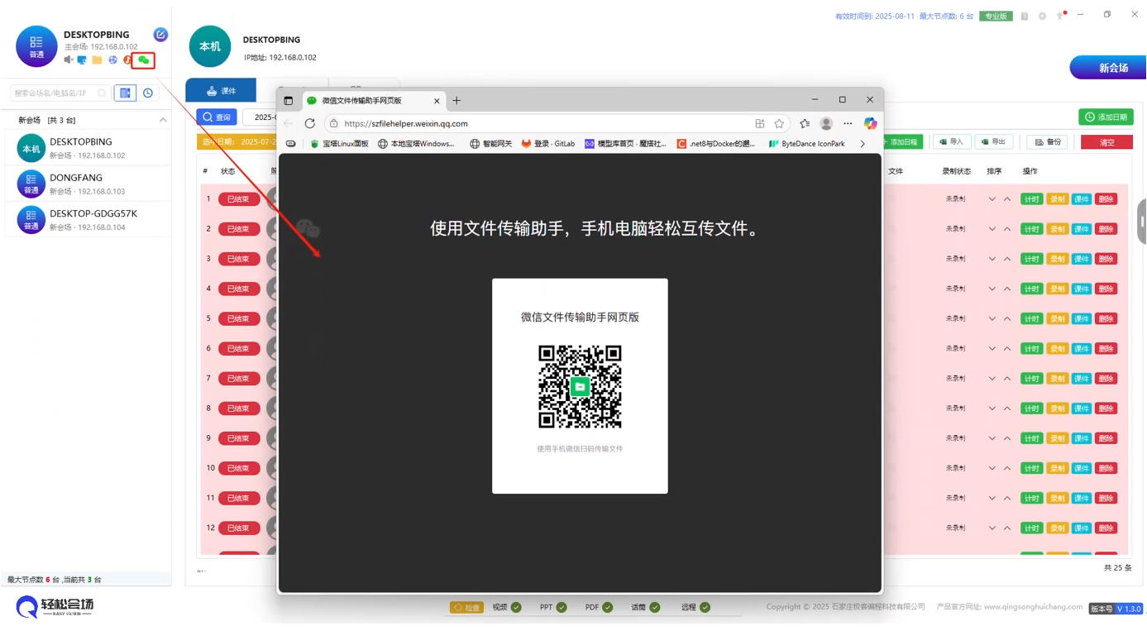Open a new browser tab
The image size is (1147, 631).
coord(456,101)
